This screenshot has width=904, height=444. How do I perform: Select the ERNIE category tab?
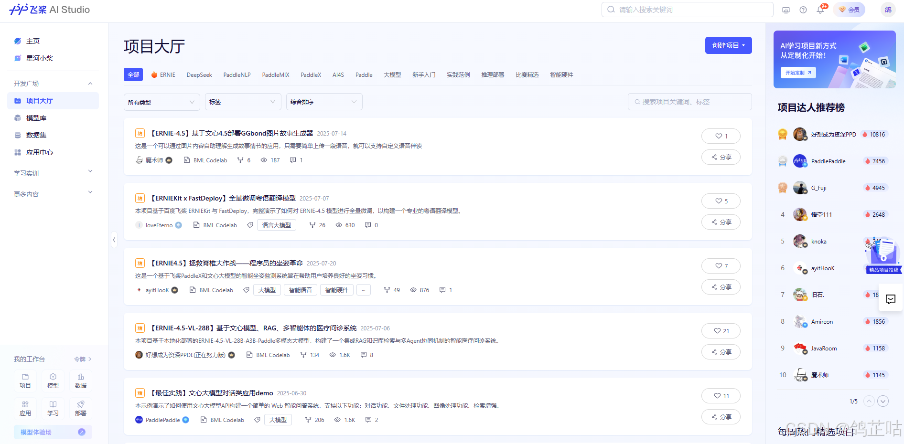tap(163, 75)
